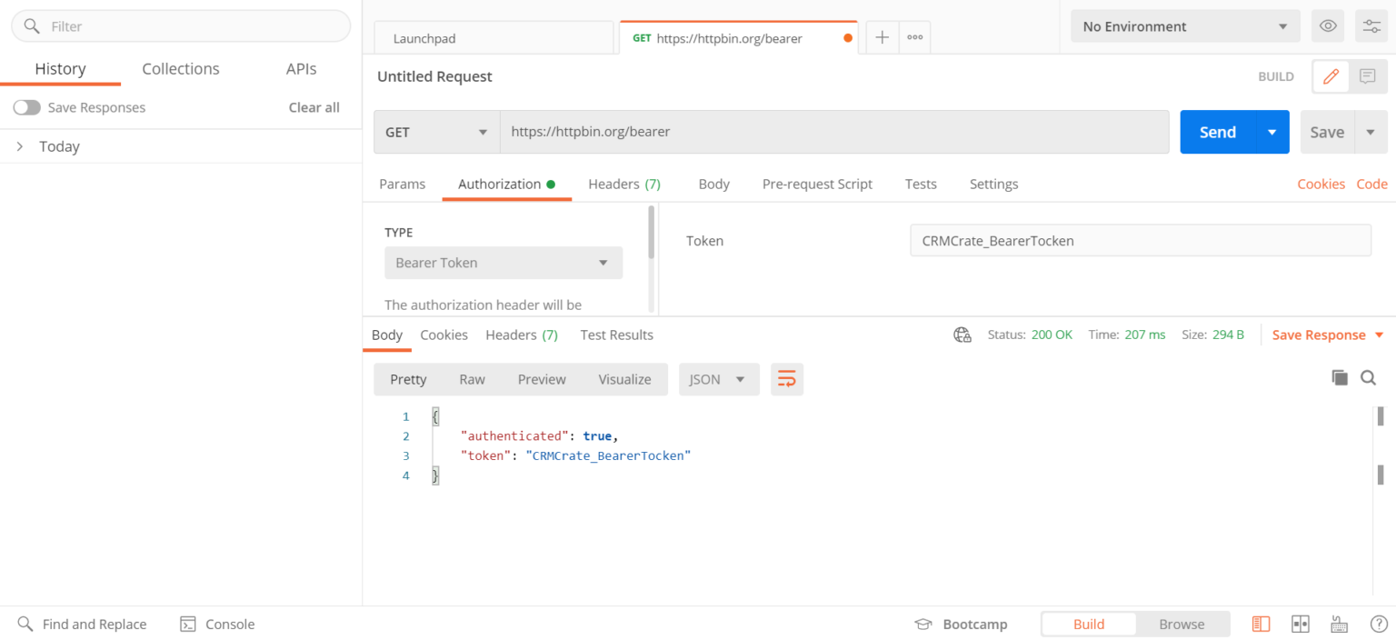Click the environment quick look eye icon
Viewport: 1396px width, 640px height.
point(1328,26)
